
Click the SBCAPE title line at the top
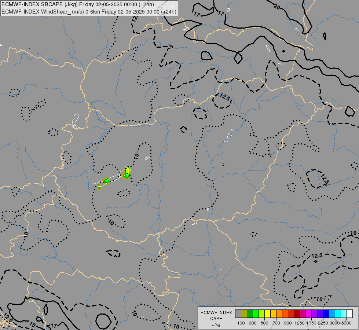pos(78,4)
